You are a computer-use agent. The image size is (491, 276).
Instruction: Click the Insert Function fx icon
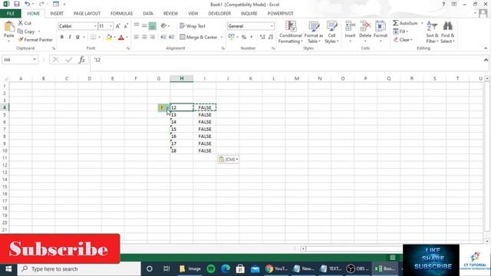coord(82,60)
